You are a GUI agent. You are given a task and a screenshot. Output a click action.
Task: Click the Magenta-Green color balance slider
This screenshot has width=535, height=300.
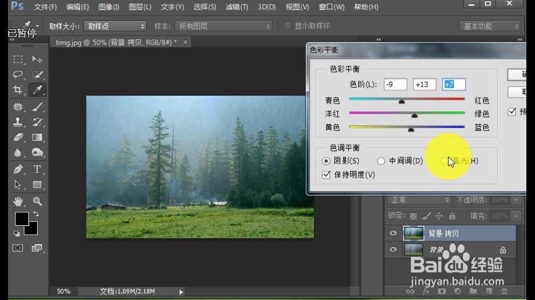(407, 113)
